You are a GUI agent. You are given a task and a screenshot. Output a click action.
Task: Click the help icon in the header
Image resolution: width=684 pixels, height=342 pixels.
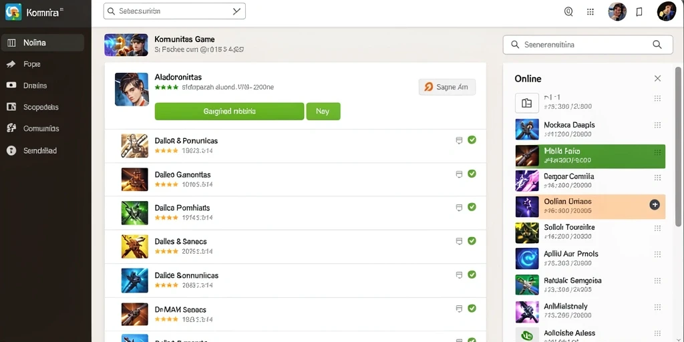tap(568, 12)
